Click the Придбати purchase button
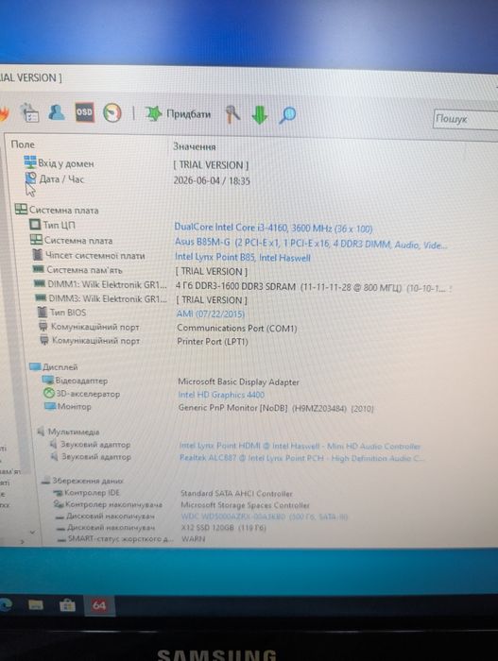The height and width of the screenshot is (661, 498). (x=178, y=114)
